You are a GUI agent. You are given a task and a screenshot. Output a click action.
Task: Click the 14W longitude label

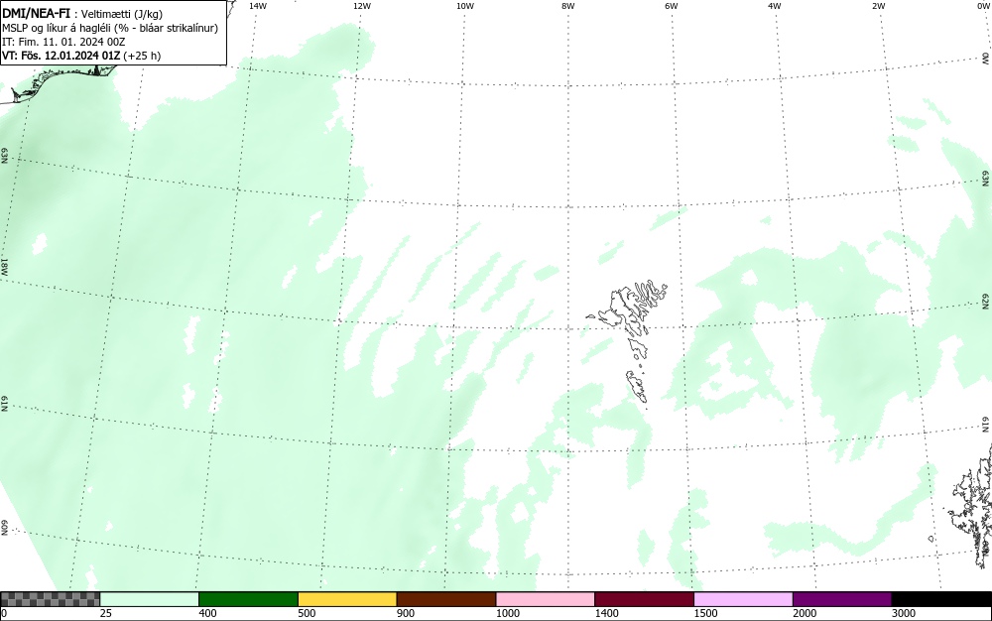(258, 6)
